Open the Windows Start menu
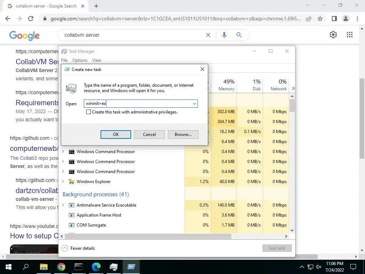Screen dimensions: 365x274 [x=9, y=267]
